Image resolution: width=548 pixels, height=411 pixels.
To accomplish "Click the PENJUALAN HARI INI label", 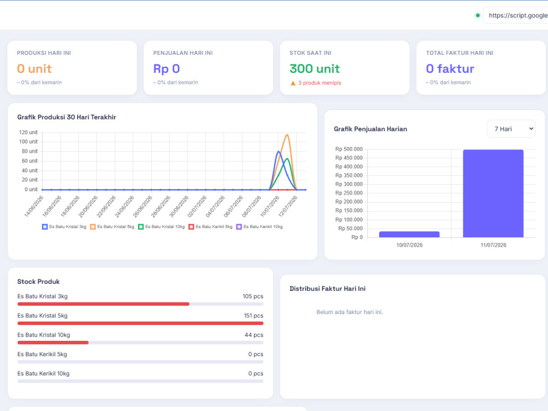I will pyautogui.click(x=183, y=53).
